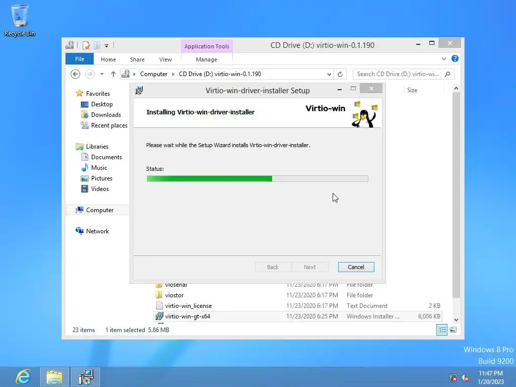Viewport: 516px width, 387px height.
Task: Click the 6,006 KB size cell
Action: tap(429, 316)
